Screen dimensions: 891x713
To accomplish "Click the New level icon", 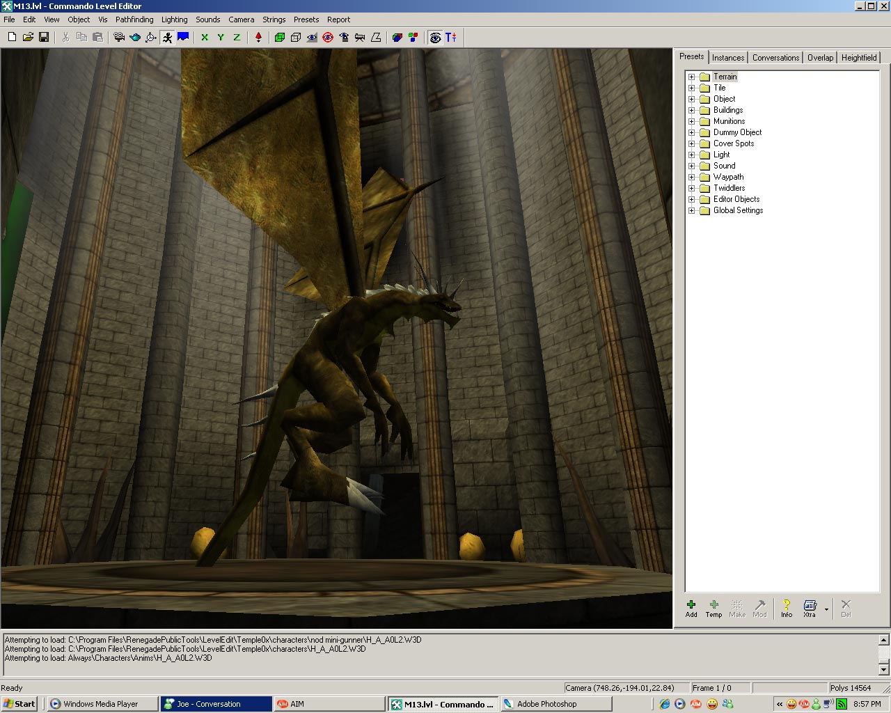I will [x=12, y=38].
